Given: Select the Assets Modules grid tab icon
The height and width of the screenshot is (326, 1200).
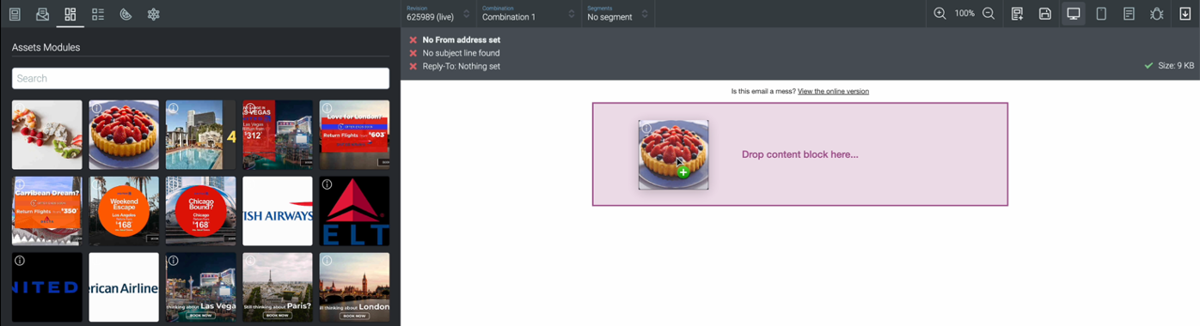Looking at the screenshot, I should coord(70,14).
